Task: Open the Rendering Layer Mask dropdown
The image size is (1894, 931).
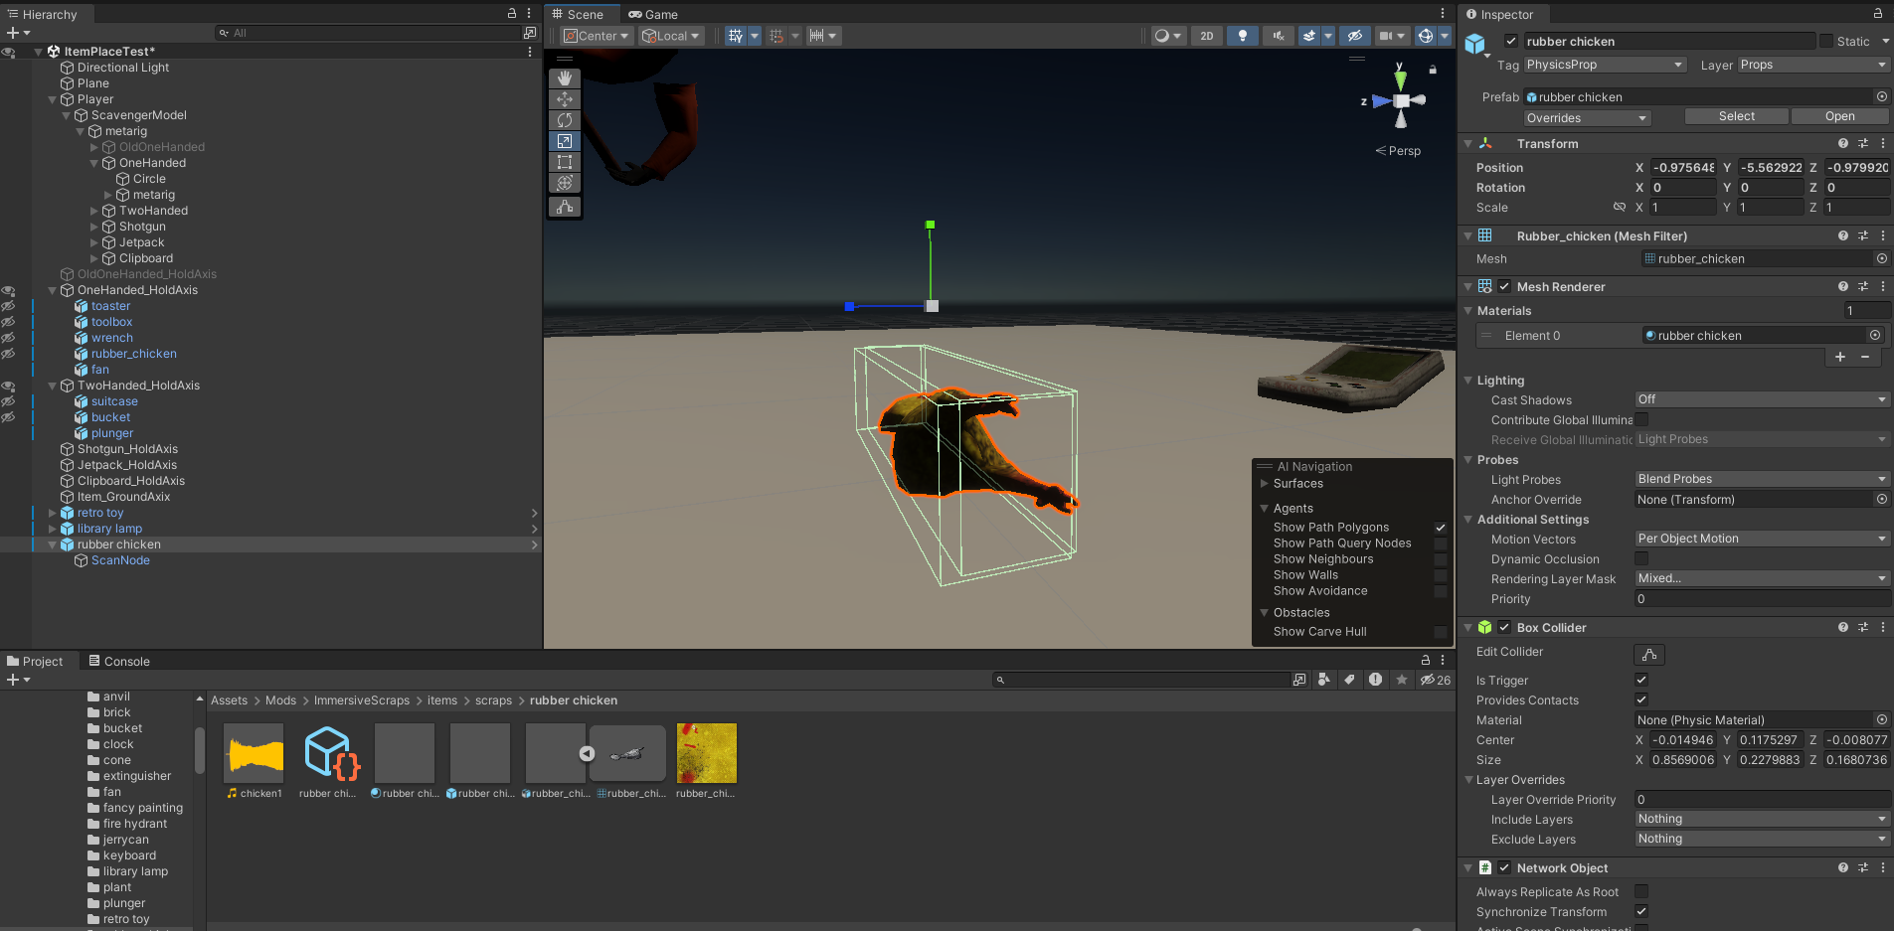Action: (1762, 578)
